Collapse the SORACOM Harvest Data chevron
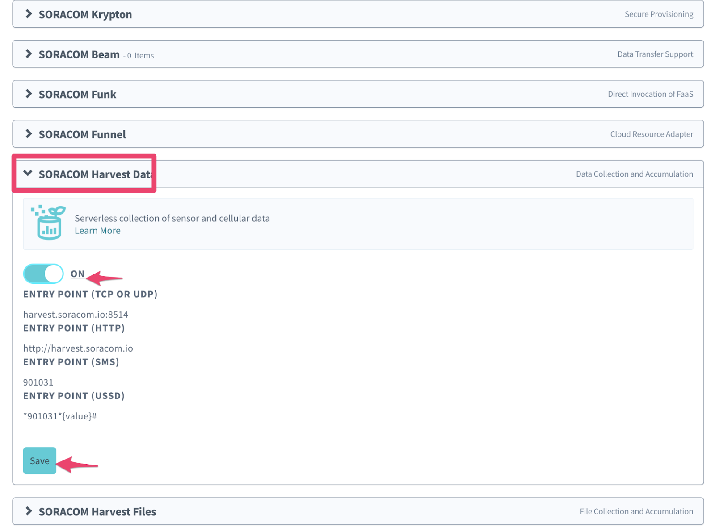The width and height of the screenshot is (715, 531). click(28, 174)
